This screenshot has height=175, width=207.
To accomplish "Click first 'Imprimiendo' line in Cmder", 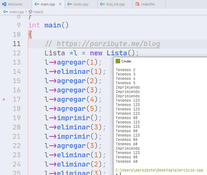I will [128, 87].
